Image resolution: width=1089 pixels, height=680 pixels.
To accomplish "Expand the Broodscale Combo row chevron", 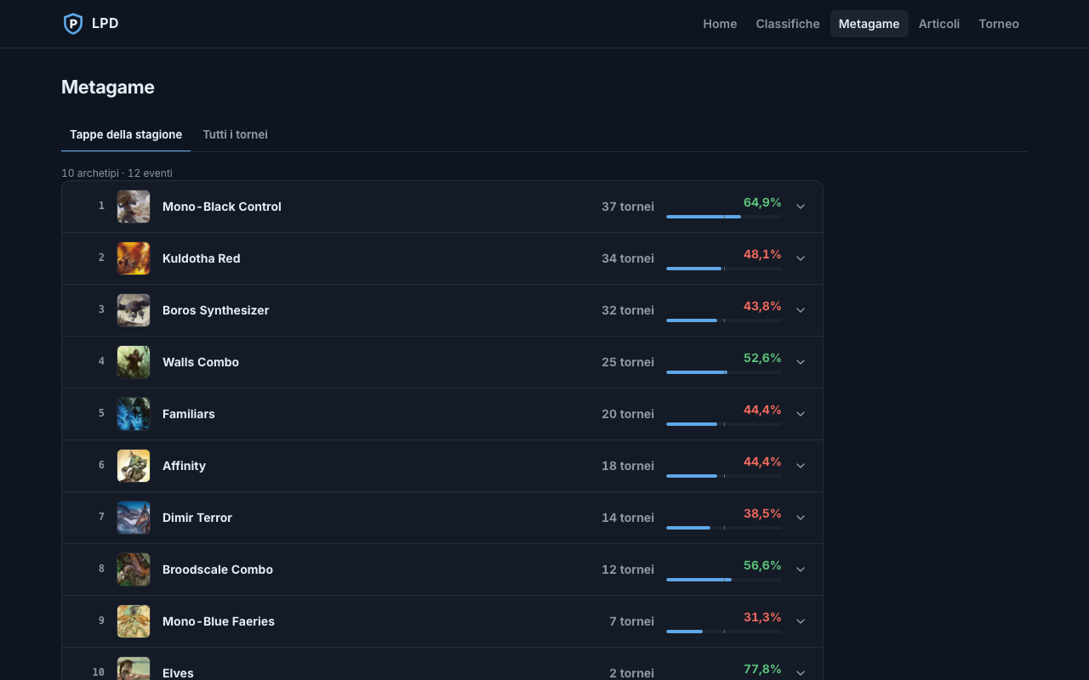I will (801, 569).
